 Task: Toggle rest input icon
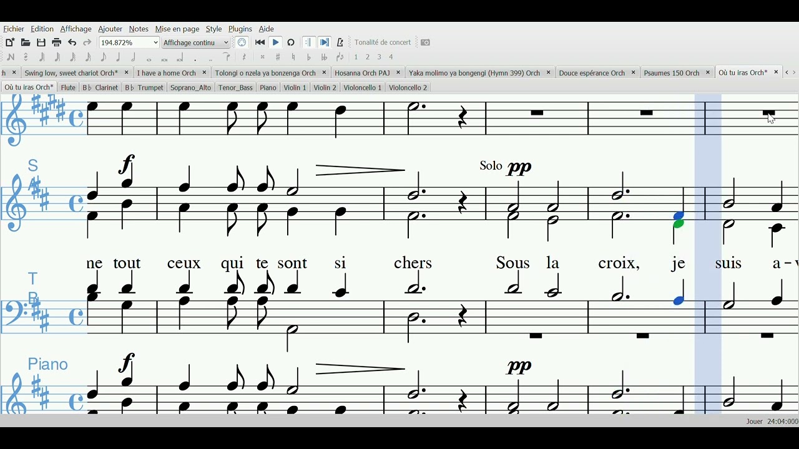(x=244, y=57)
